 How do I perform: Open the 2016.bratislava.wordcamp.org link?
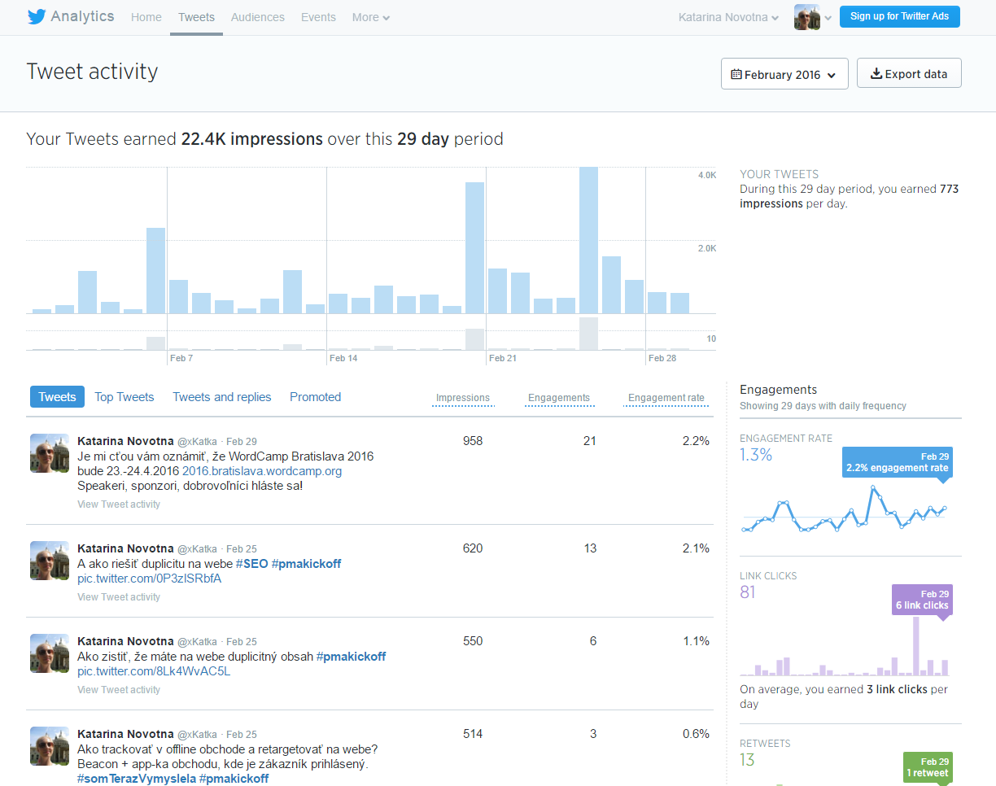point(262,471)
